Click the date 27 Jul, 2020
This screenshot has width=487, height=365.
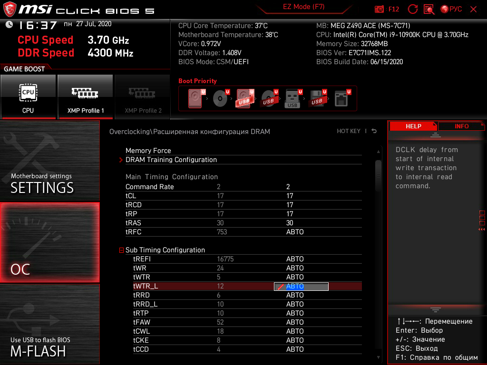(94, 24)
